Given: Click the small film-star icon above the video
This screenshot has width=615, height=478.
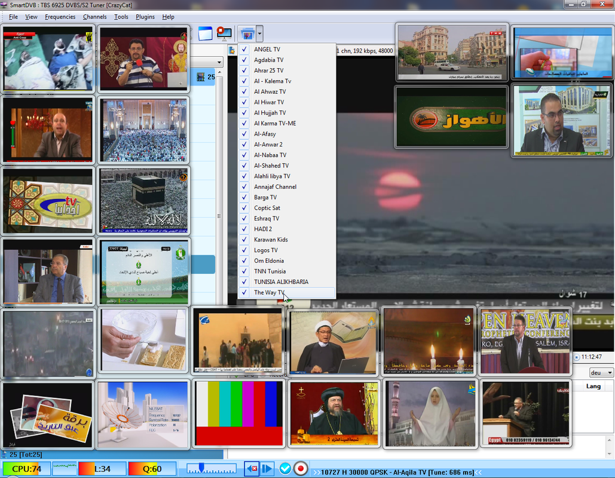Looking at the screenshot, I should (232, 50).
